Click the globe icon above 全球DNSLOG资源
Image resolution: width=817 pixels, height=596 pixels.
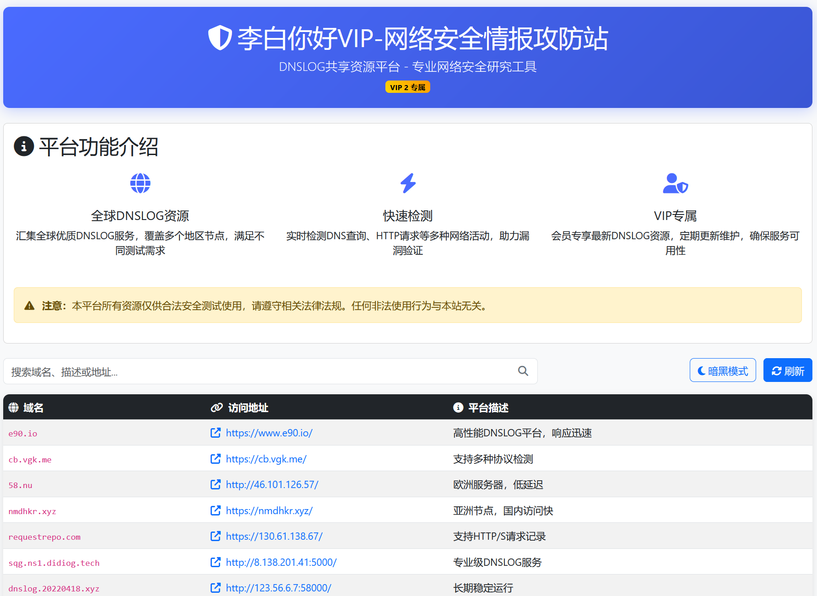coord(140,183)
